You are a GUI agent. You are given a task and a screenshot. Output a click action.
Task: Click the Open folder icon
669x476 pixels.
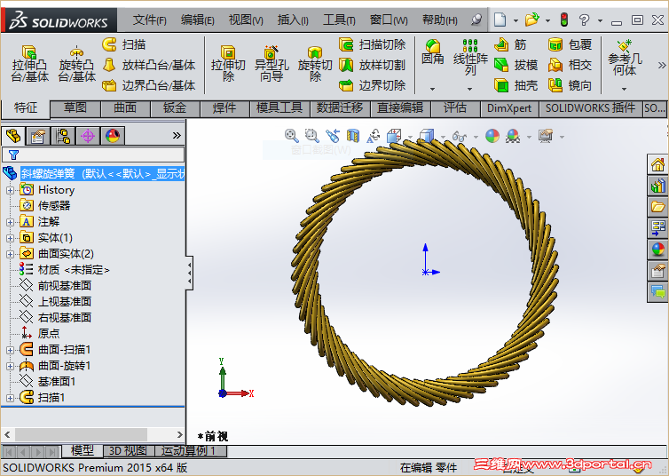click(531, 20)
